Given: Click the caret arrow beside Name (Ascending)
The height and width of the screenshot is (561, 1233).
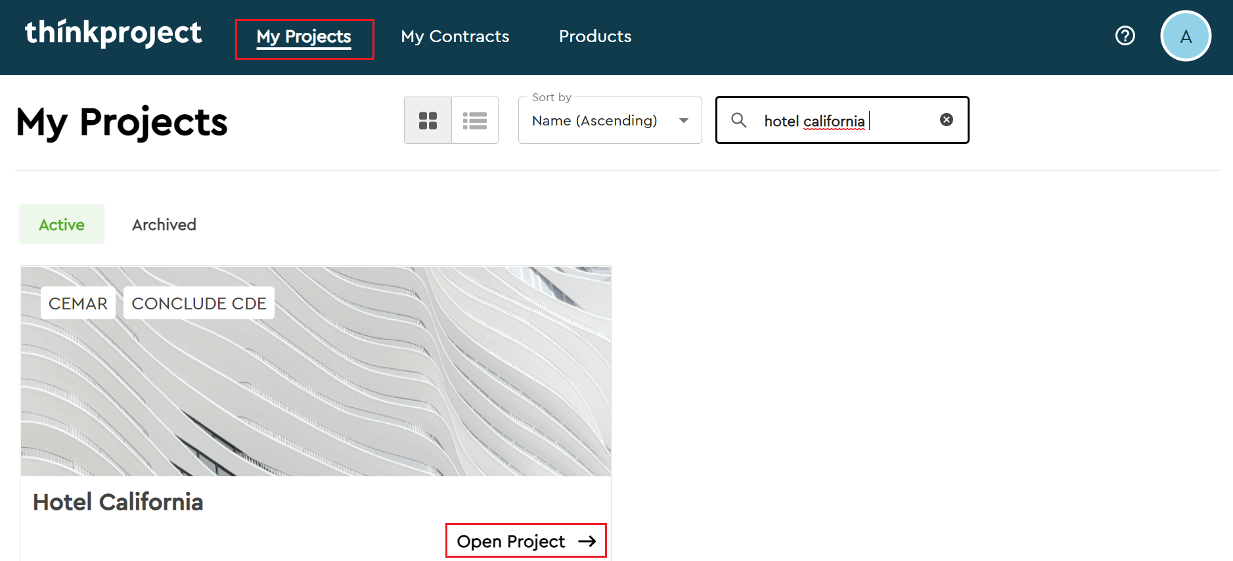Looking at the screenshot, I should [684, 120].
